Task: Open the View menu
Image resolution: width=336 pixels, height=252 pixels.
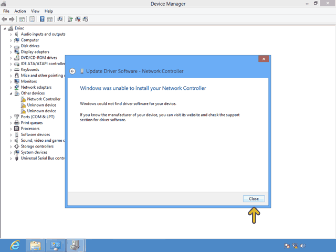Action: [x=35, y=11]
